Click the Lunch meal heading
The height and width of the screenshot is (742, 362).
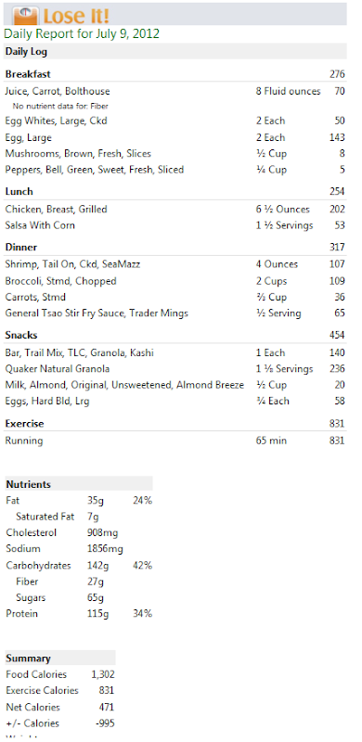pos(19,192)
